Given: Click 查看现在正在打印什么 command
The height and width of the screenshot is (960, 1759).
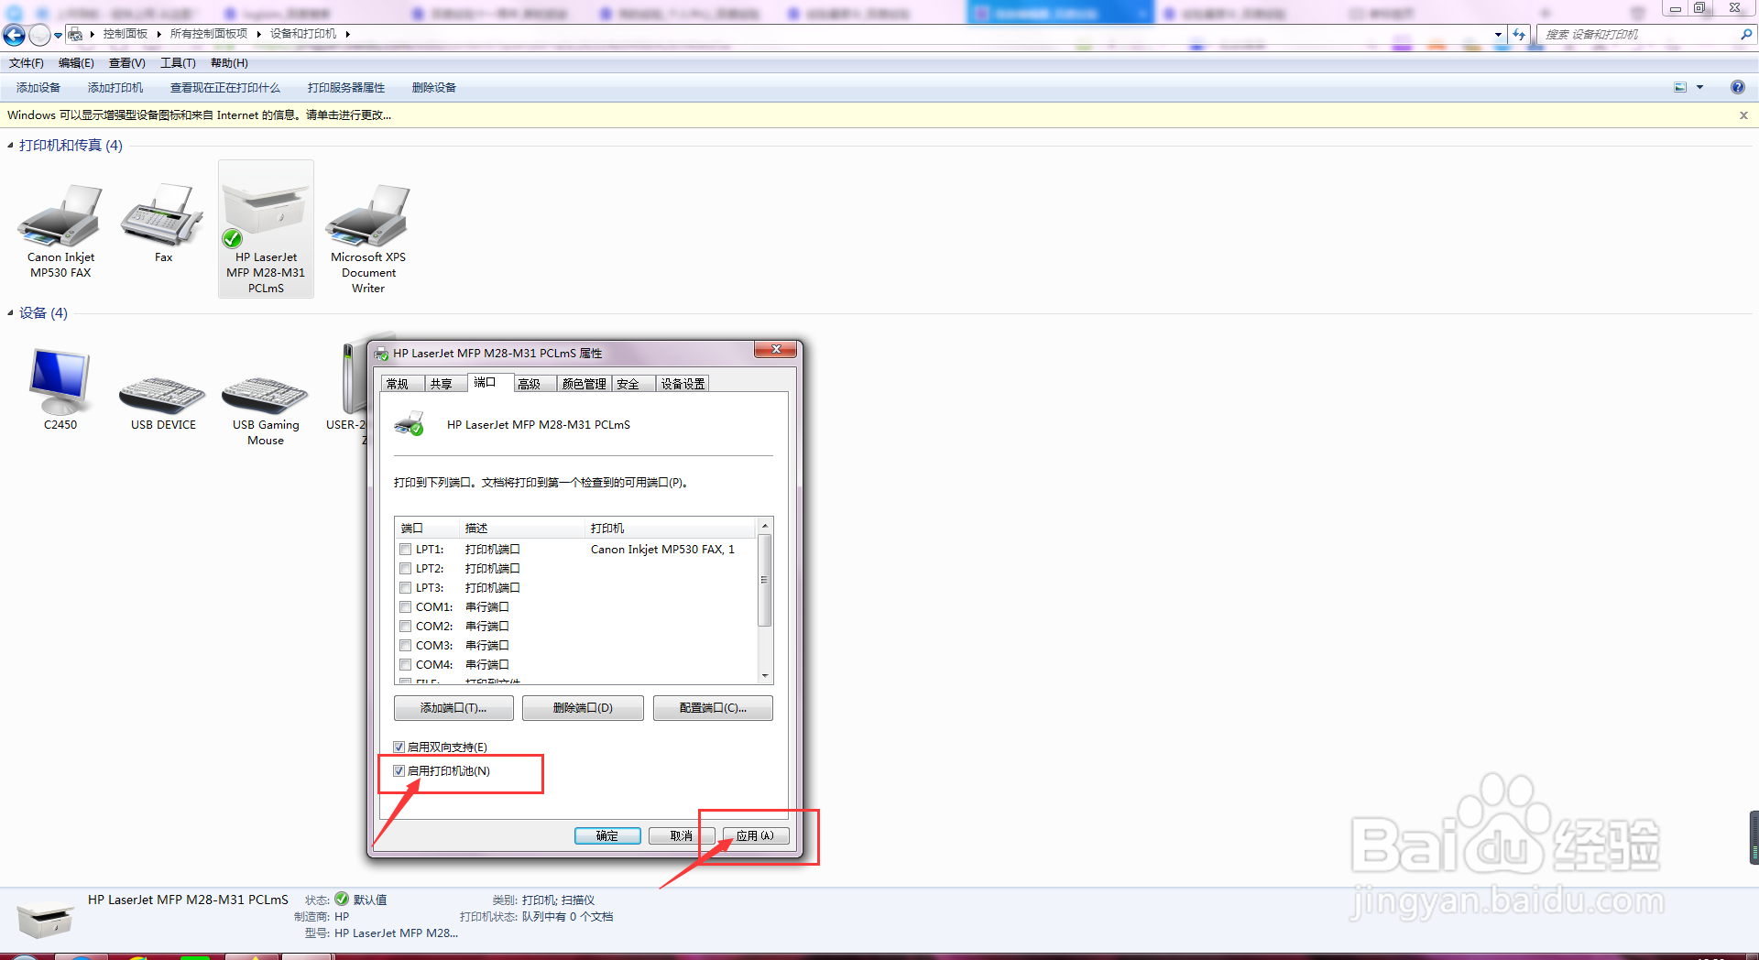Looking at the screenshot, I should (225, 88).
